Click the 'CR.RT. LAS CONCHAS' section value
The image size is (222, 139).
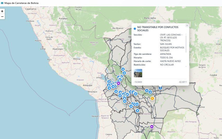(171, 37)
